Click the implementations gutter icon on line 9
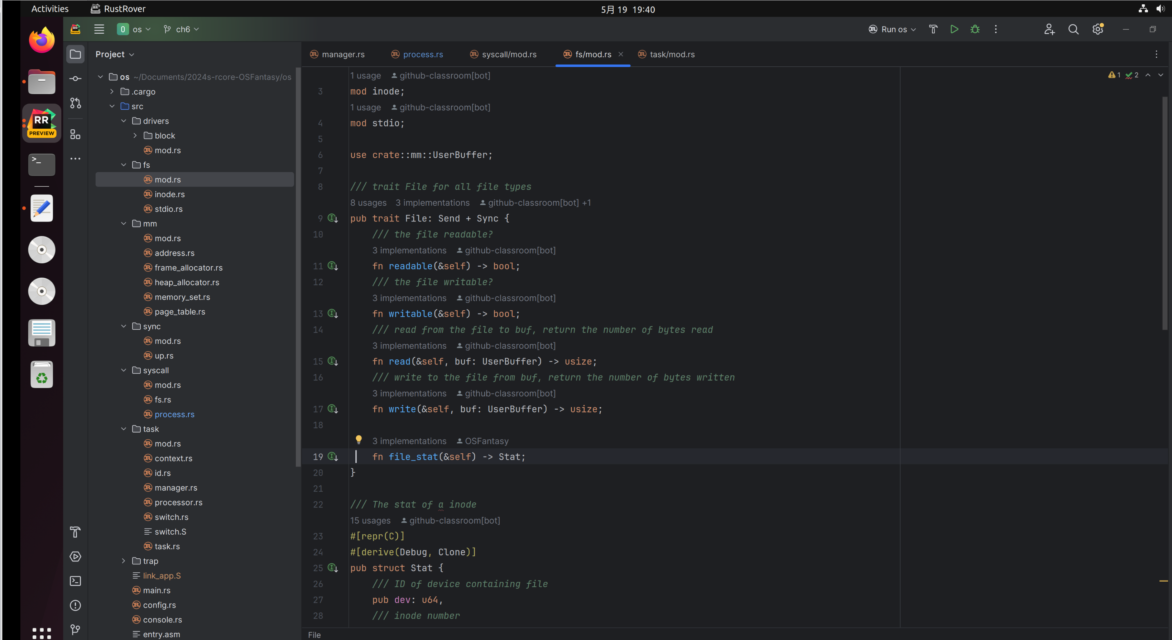 (333, 219)
